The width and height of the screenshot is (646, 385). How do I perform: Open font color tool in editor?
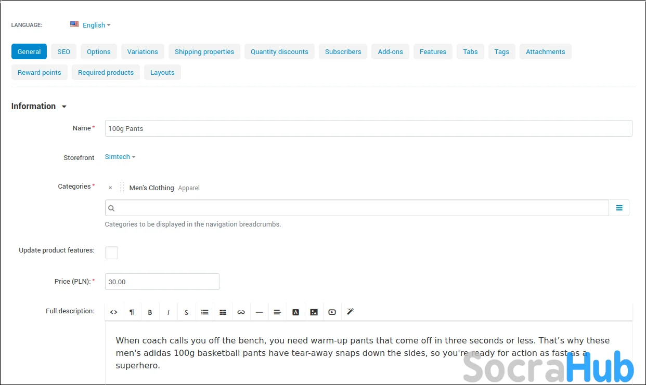tap(295, 312)
